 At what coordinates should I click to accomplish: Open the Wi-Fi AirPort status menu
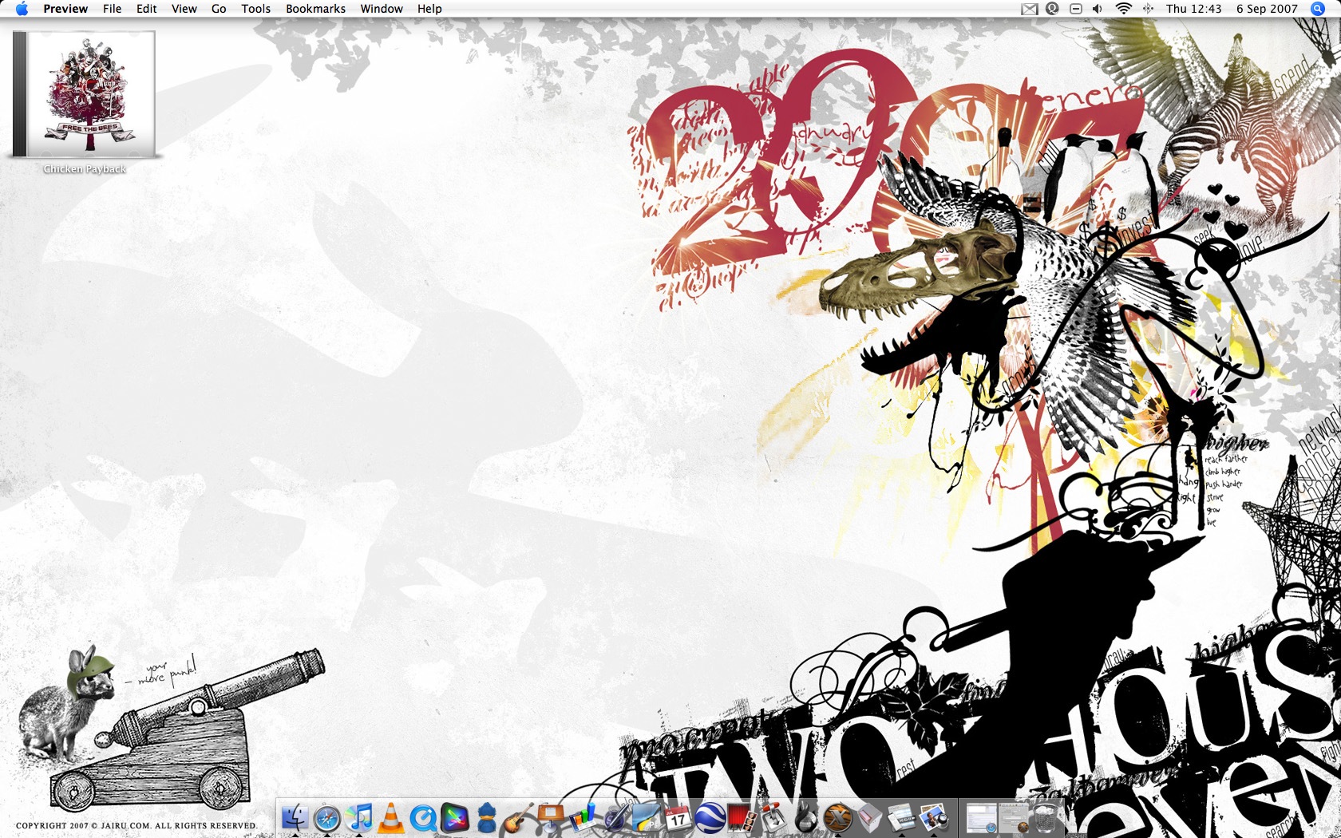(x=1124, y=9)
